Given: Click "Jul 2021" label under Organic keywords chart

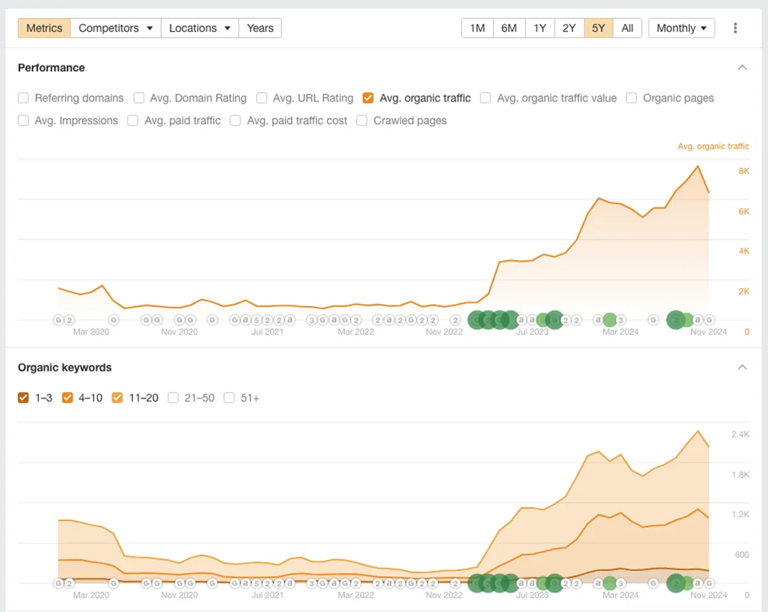Looking at the screenshot, I should [268, 595].
